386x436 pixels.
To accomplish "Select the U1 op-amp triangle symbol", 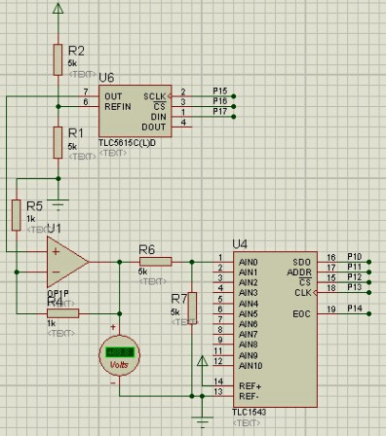I will tap(67, 262).
